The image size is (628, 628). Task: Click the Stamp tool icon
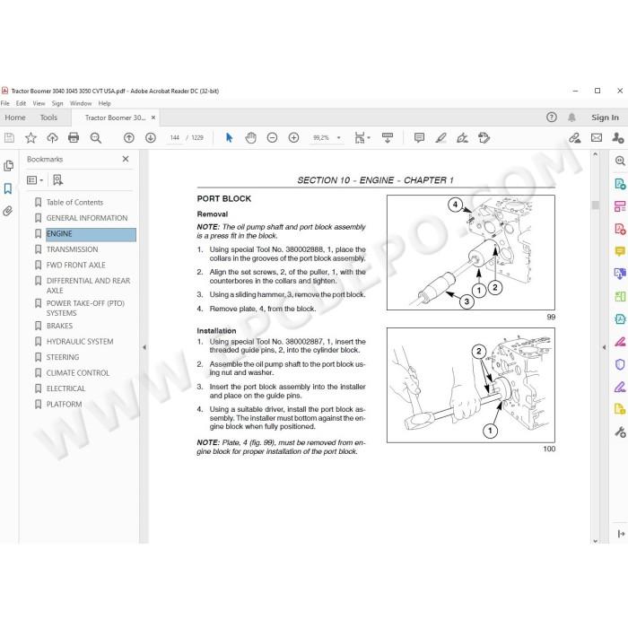(x=484, y=138)
